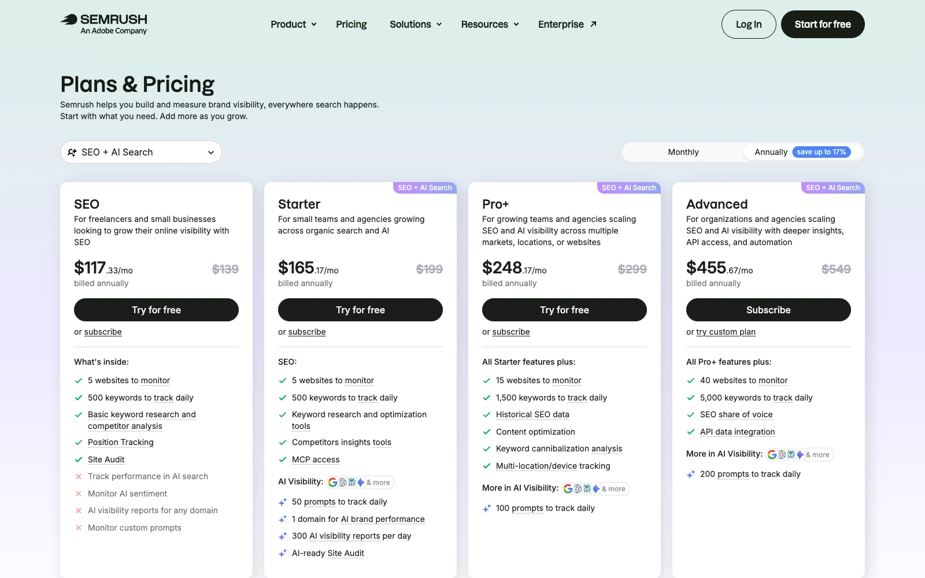Click Competitors insights tools feature
The width and height of the screenshot is (925, 578).
(x=342, y=442)
